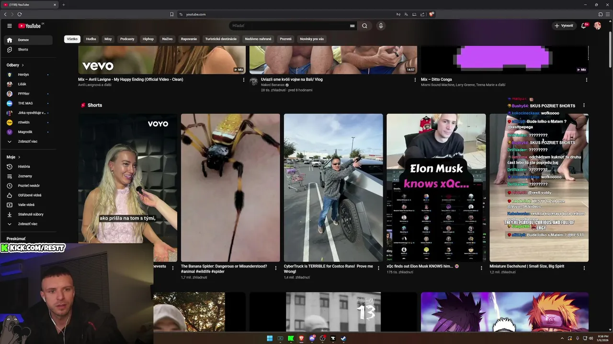Open the Moje section chevron
613x344 pixels.
(19, 157)
